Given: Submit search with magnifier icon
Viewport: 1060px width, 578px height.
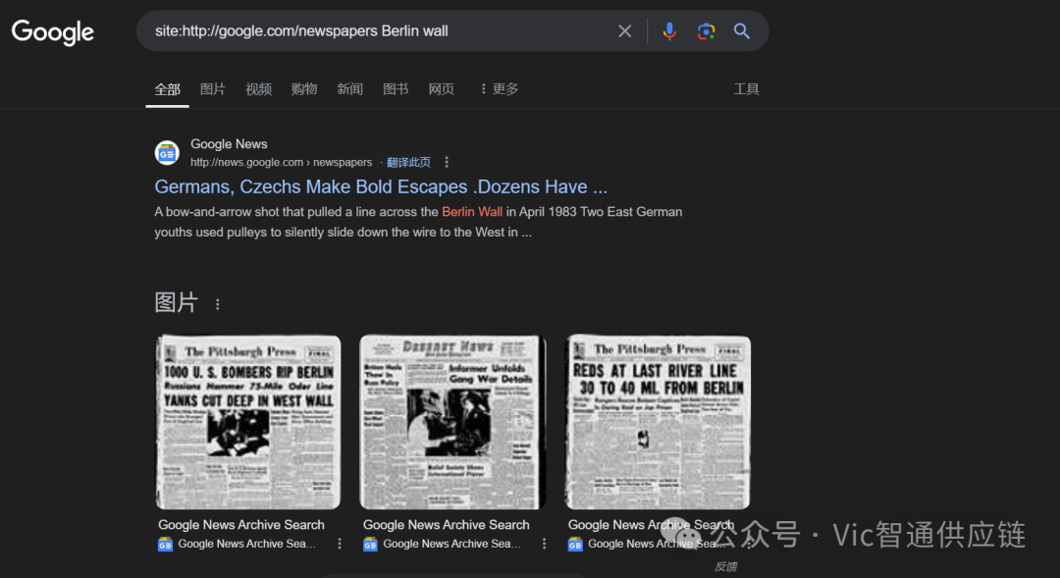Looking at the screenshot, I should click(742, 31).
